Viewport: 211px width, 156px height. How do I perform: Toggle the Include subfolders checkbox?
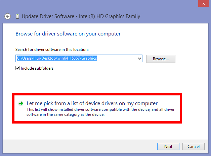click(18, 68)
